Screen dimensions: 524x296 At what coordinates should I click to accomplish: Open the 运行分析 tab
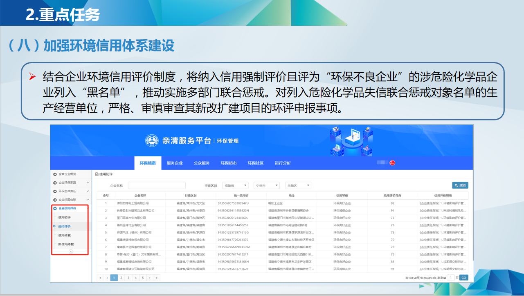[283, 163]
